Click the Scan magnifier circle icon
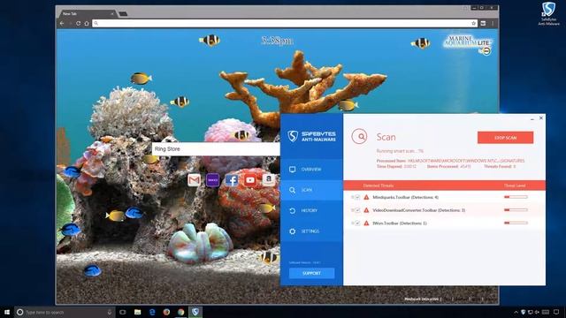The width and height of the screenshot is (566, 318). pos(359,137)
